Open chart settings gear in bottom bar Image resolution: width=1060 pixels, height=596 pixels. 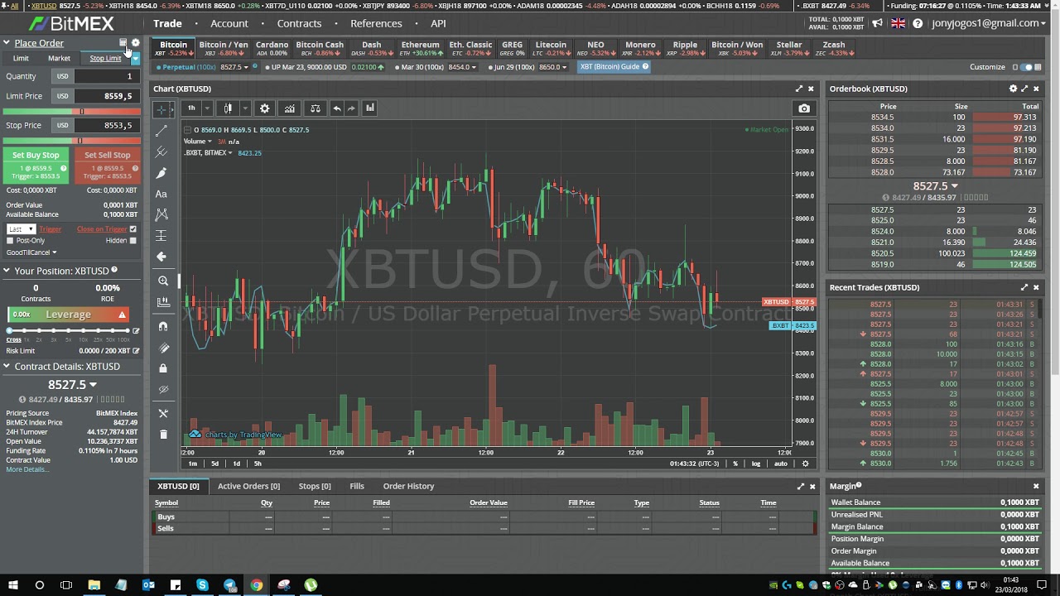(805, 464)
